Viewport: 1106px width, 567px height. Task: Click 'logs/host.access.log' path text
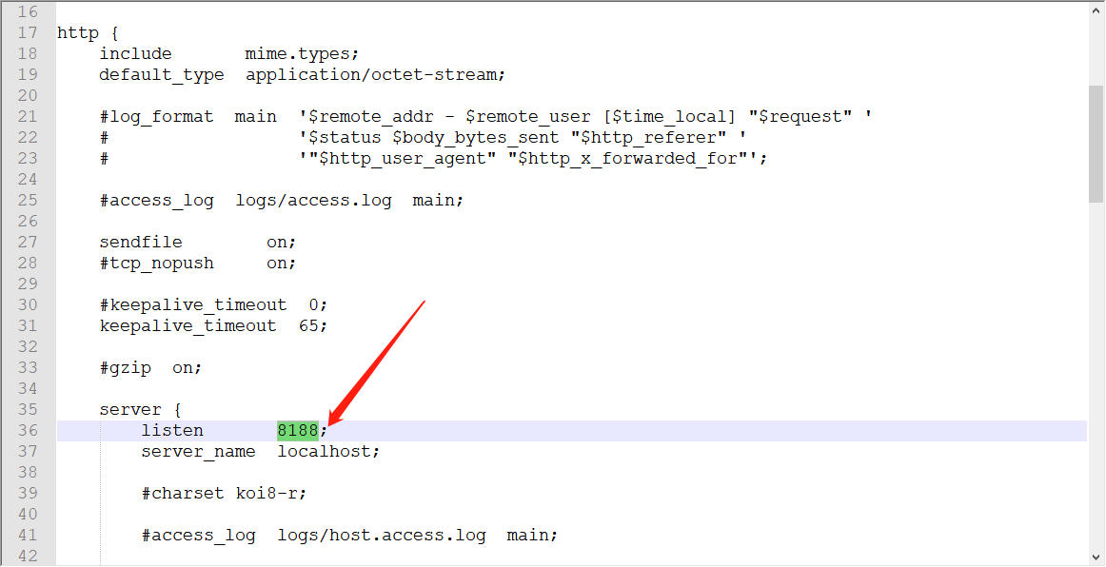381,536
